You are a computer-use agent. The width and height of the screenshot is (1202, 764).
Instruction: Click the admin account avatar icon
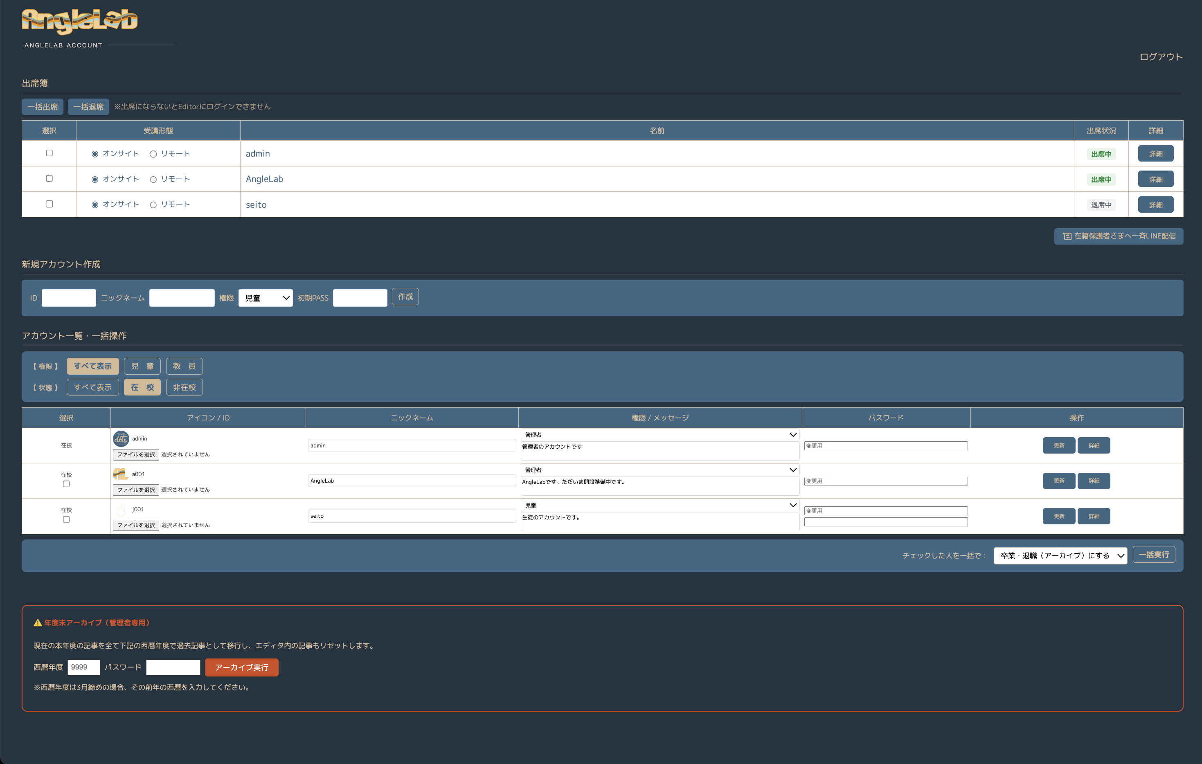click(121, 438)
